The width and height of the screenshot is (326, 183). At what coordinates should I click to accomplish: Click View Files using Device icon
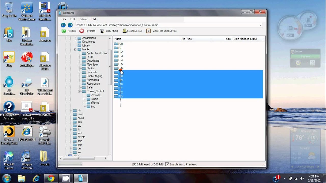pyautogui.click(x=148, y=31)
